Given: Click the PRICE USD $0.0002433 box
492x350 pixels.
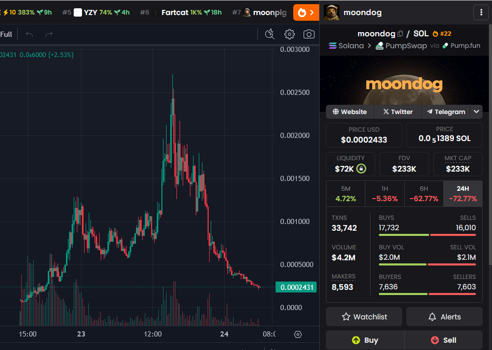Looking at the screenshot, I should pyautogui.click(x=364, y=135).
